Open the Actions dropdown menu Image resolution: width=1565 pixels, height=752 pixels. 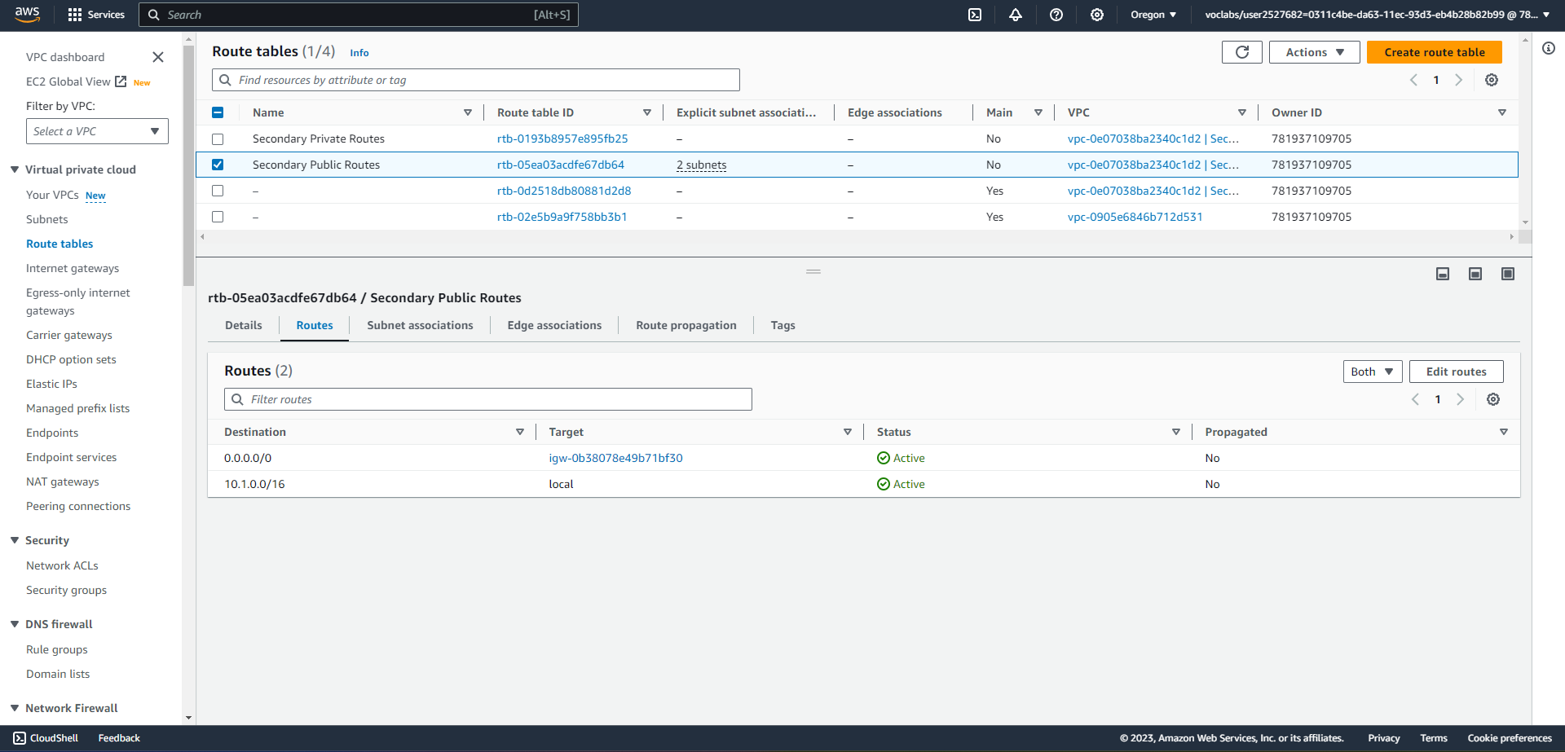(1314, 52)
